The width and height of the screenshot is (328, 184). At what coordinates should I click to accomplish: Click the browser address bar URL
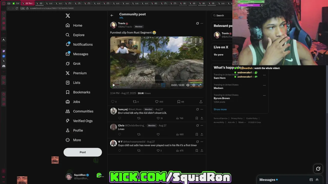click(x=52, y=8)
